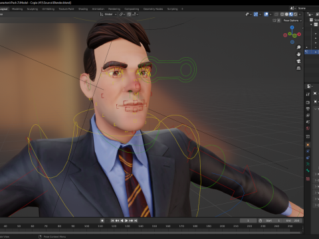Open the snapping options dropdown
Image resolution: width=319 pixels, height=239 pixels.
point(136,14)
